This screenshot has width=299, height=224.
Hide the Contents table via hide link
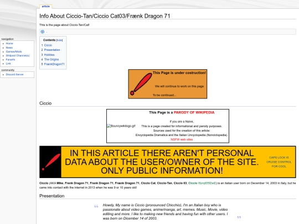click(x=59, y=40)
